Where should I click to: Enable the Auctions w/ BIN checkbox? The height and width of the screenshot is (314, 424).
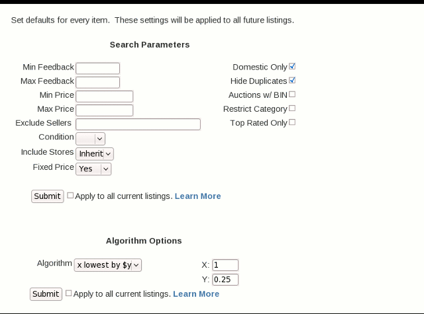(x=292, y=95)
